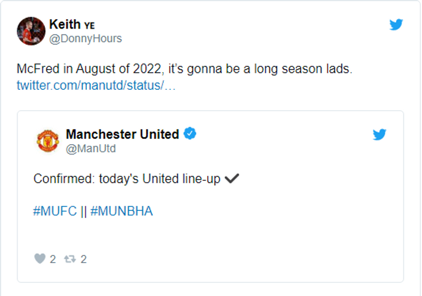Click the @ManUtd handle
This screenshot has height=296, width=422.
tap(91, 149)
